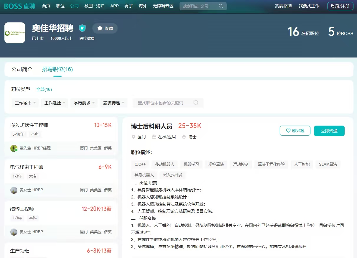Select the 全部(16) job type filter
The width and height of the screenshot is (357, 258).
click(44, 89)
